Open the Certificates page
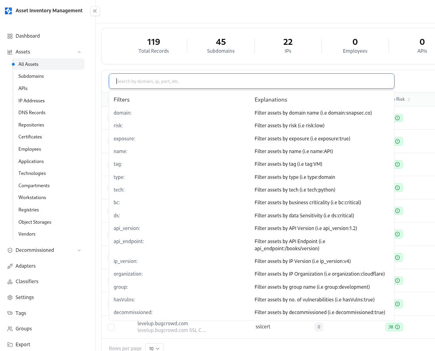This screenshot has height=351, width=435. [31, 137]
